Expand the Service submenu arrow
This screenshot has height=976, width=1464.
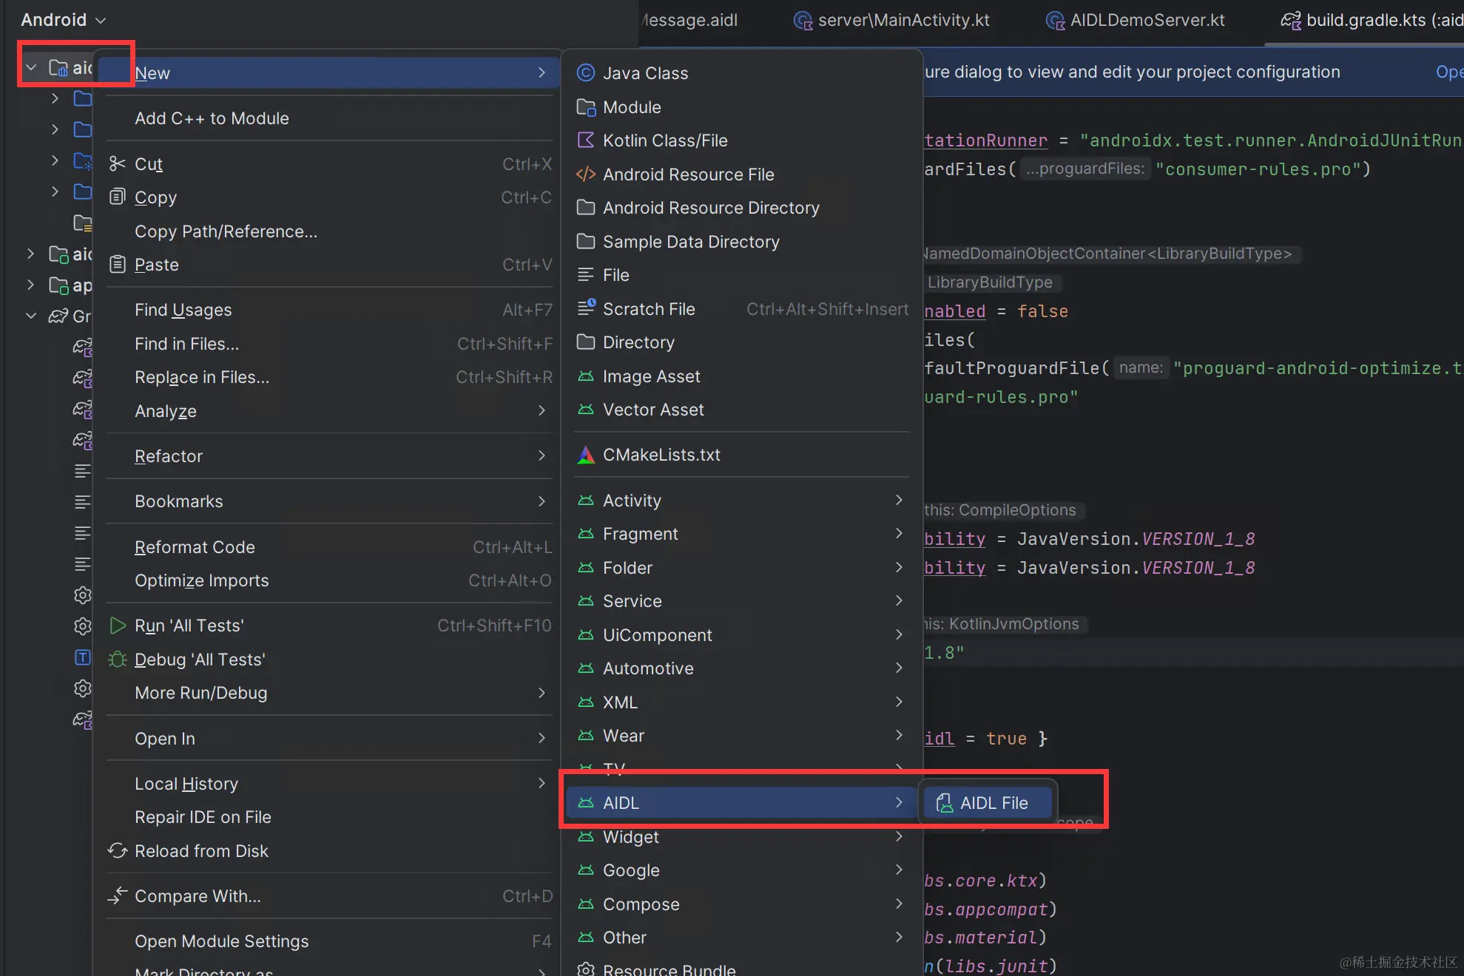click(x=899, y=600)
